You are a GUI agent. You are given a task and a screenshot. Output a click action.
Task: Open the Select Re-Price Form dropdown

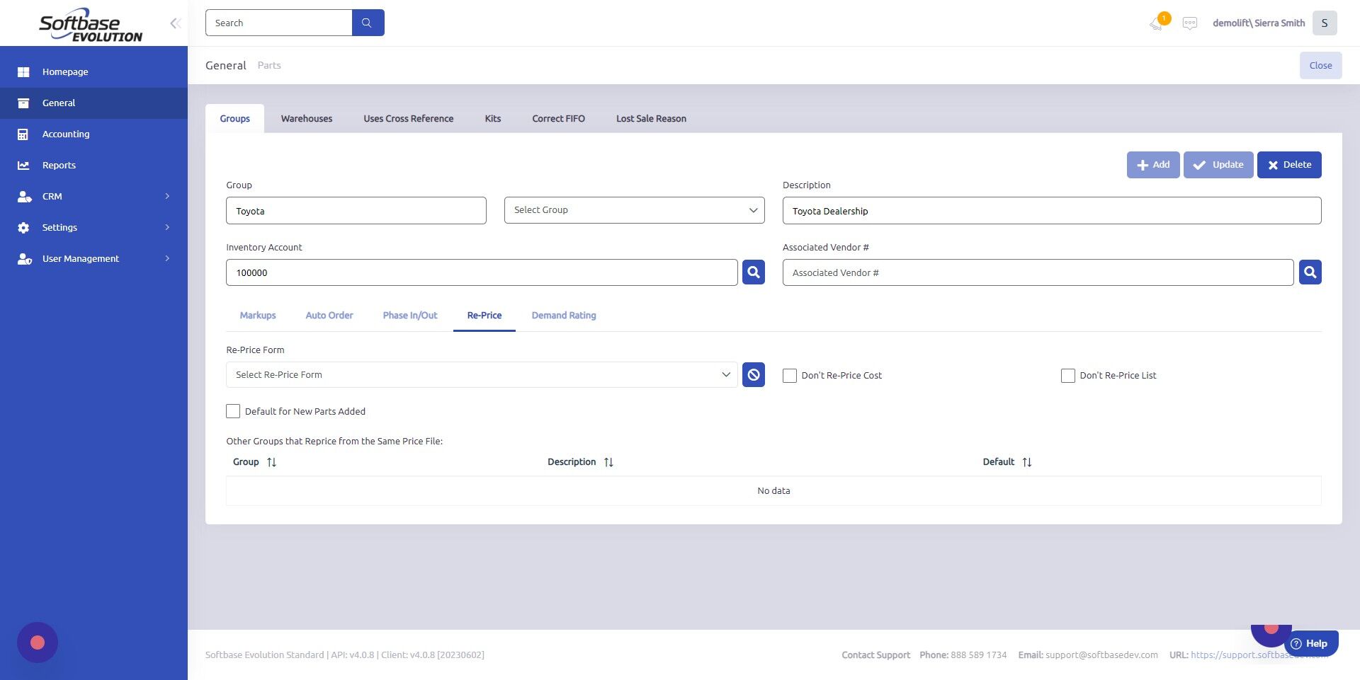tap(482, 374)
